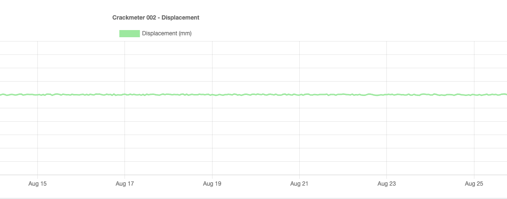Click the Aug 19 date label
This screenshot has width=507, height=199.
point(212,183)
